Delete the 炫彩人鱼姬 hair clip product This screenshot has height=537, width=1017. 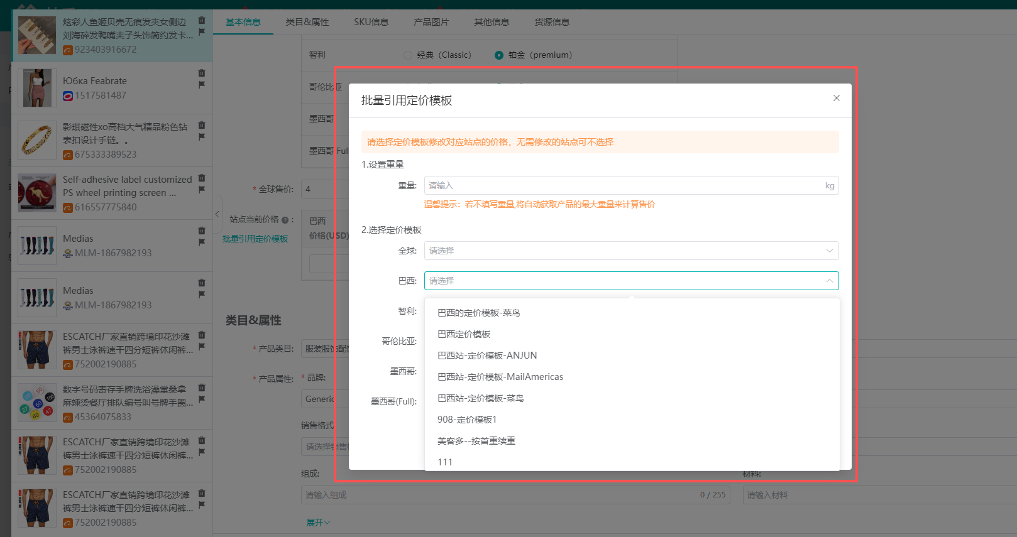pos(202,20)
